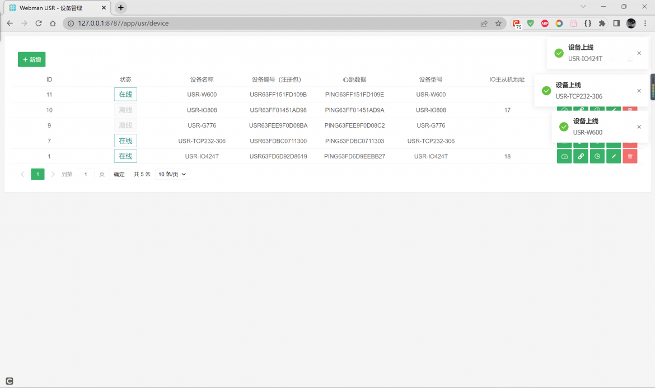Viewport: 655px width, 388px height.
Task: Open red extension with 75 badge
Action: [517, 24]
